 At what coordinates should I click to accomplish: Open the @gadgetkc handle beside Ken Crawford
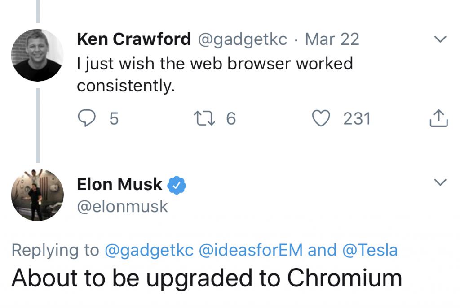point(243,39)
